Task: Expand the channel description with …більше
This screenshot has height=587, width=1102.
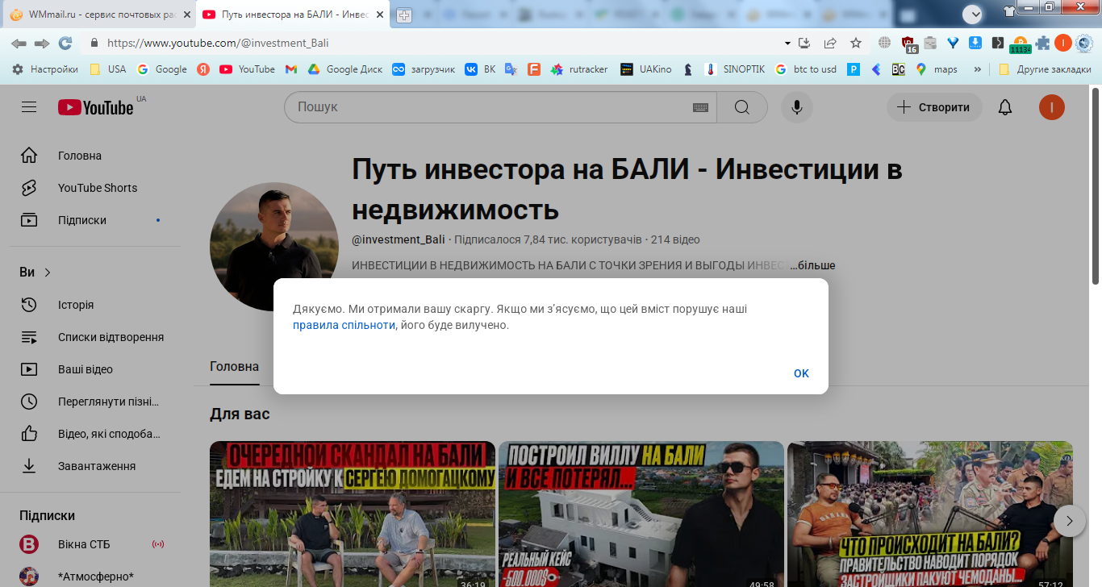Action: click(x=812, y=265)
